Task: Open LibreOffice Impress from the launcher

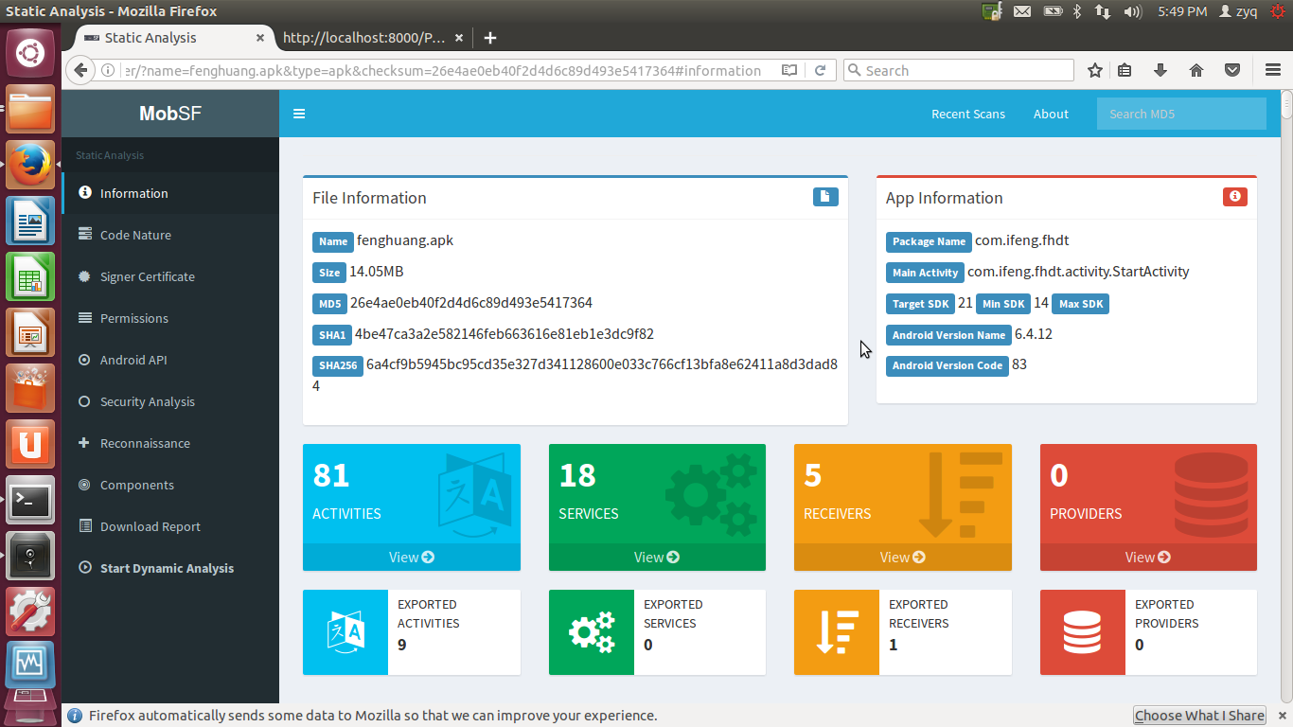Action: click(x=30, y=333)
